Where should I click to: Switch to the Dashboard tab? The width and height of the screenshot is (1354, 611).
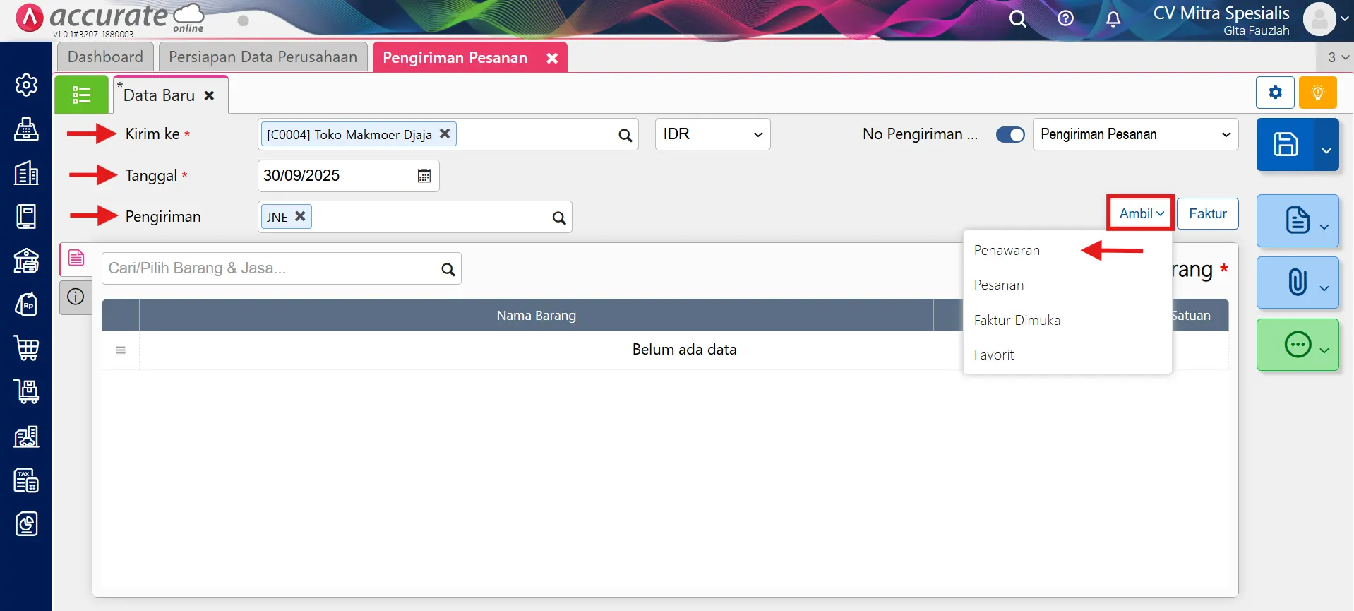(x=105, y=57)
